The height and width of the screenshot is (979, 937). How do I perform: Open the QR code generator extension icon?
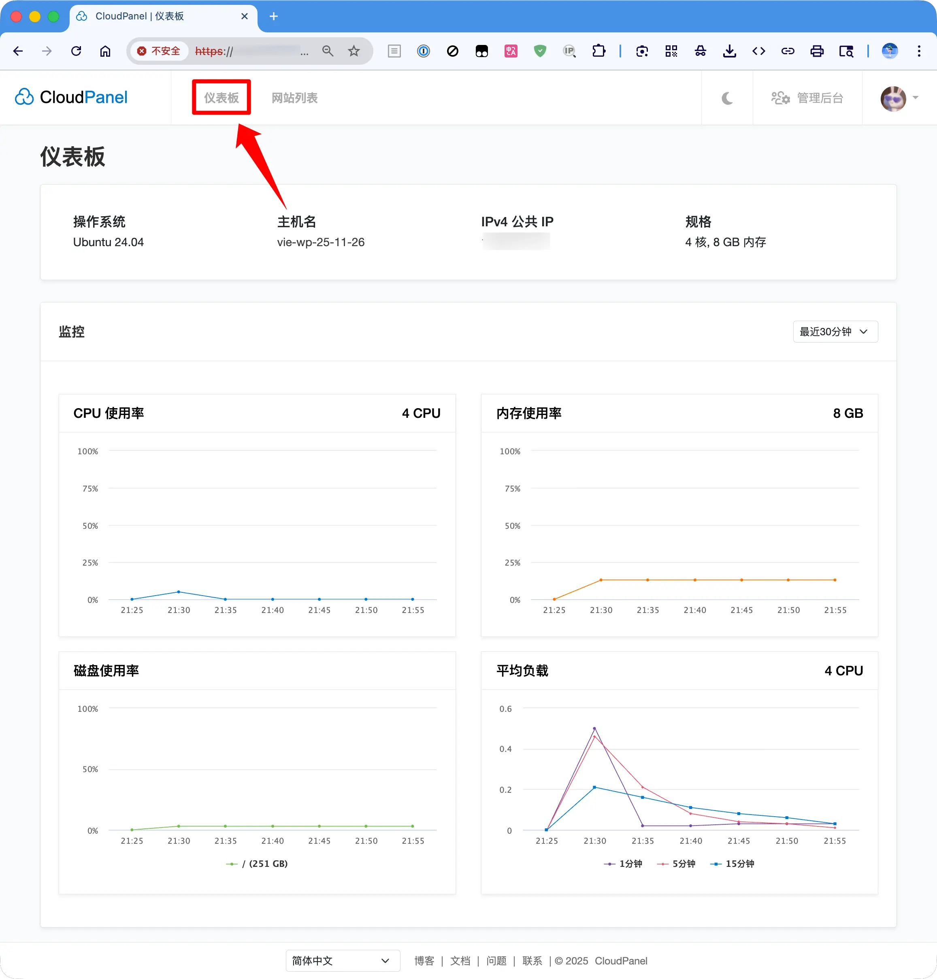pos(671,51)
